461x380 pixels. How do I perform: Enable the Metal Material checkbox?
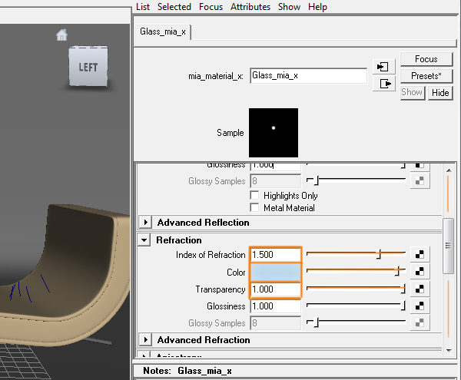(254, 207)
